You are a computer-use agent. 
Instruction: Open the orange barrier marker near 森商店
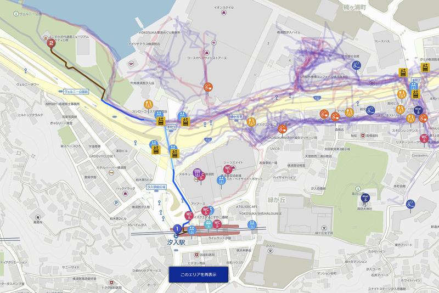tap(335, 116)
